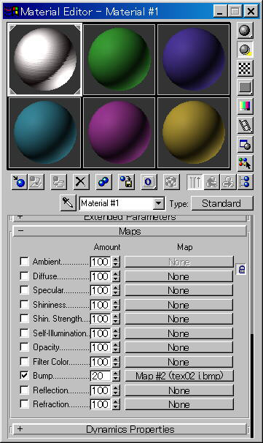Click the Bump amount value field
263x443 pixels.
point(101,376)
